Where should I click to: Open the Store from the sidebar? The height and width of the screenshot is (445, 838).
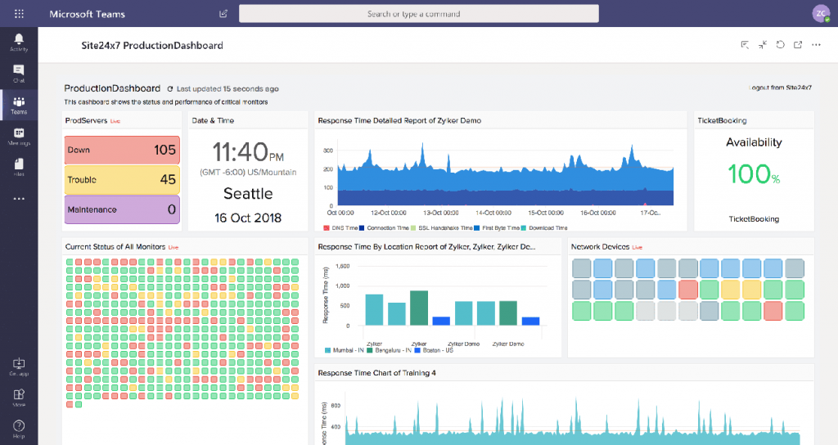click(18, 398)
